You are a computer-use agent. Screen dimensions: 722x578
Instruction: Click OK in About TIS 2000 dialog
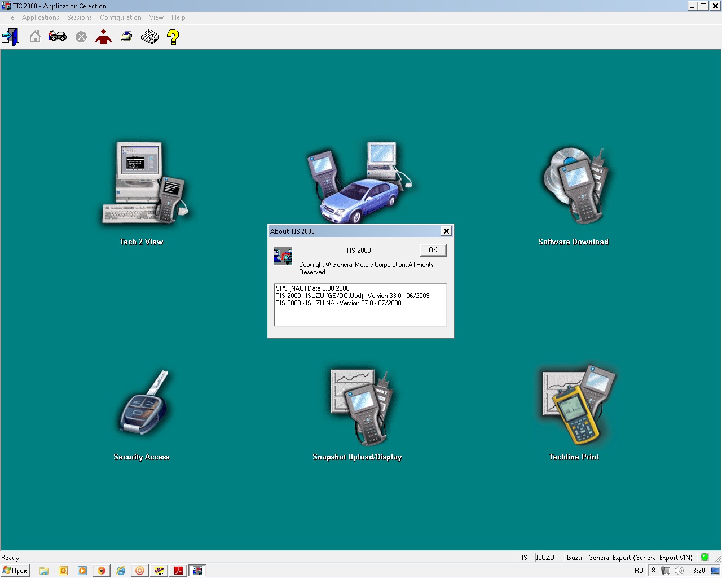(x=433, y=250)
